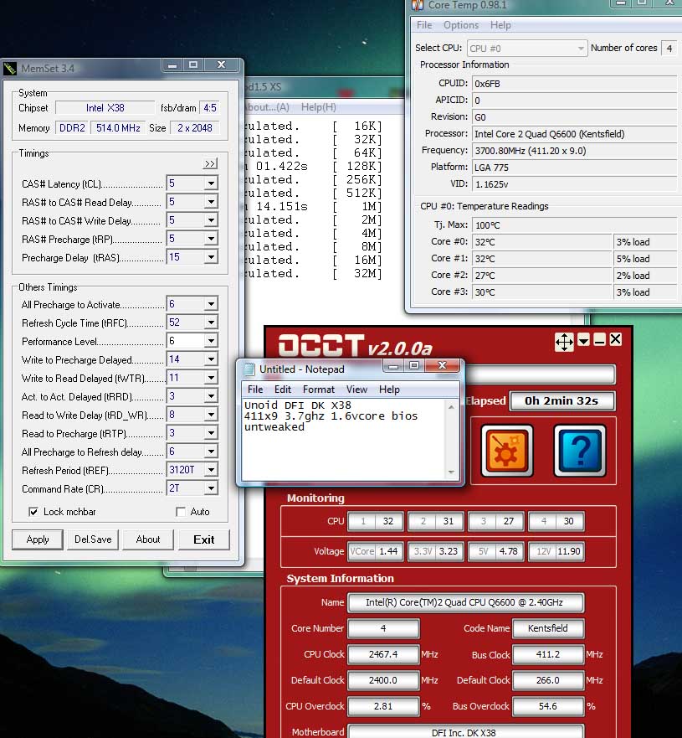Enable the Auto checkbox in MemSet
Viewport: 682px width, 738px height.
[181, 512]
